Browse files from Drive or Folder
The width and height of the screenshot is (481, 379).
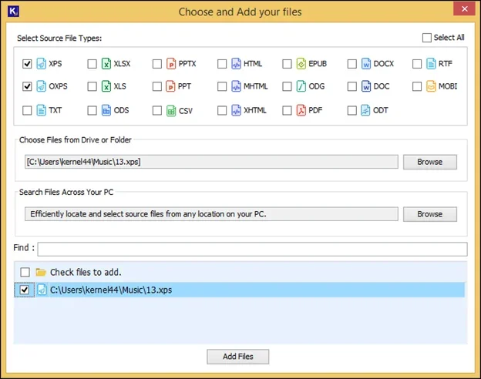(x=430, y=162)
